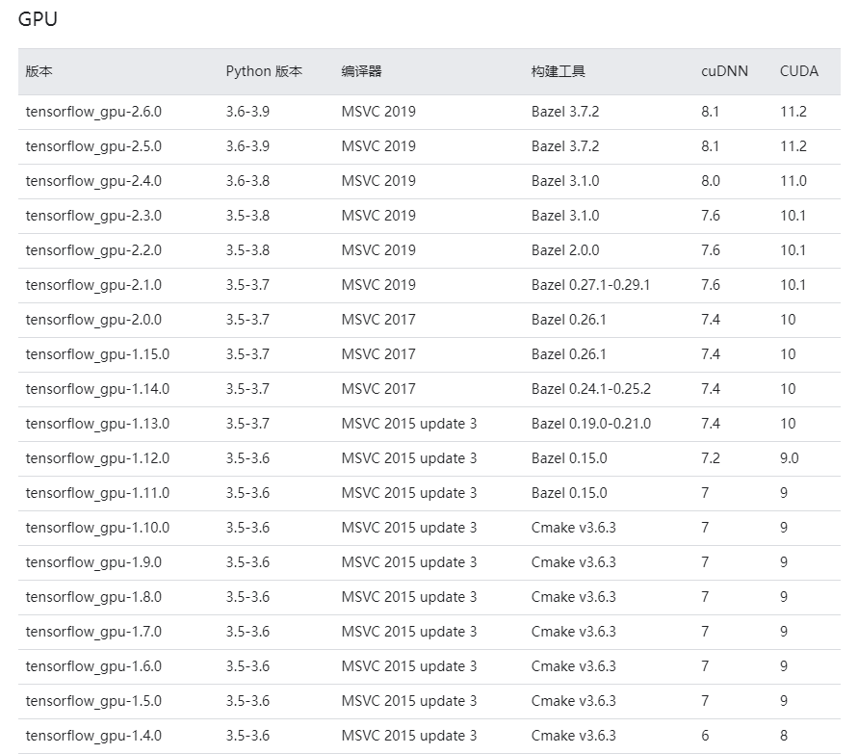Select the cuDNN column header
This screenshot has width=858, height=754.
tap(724, 71)
